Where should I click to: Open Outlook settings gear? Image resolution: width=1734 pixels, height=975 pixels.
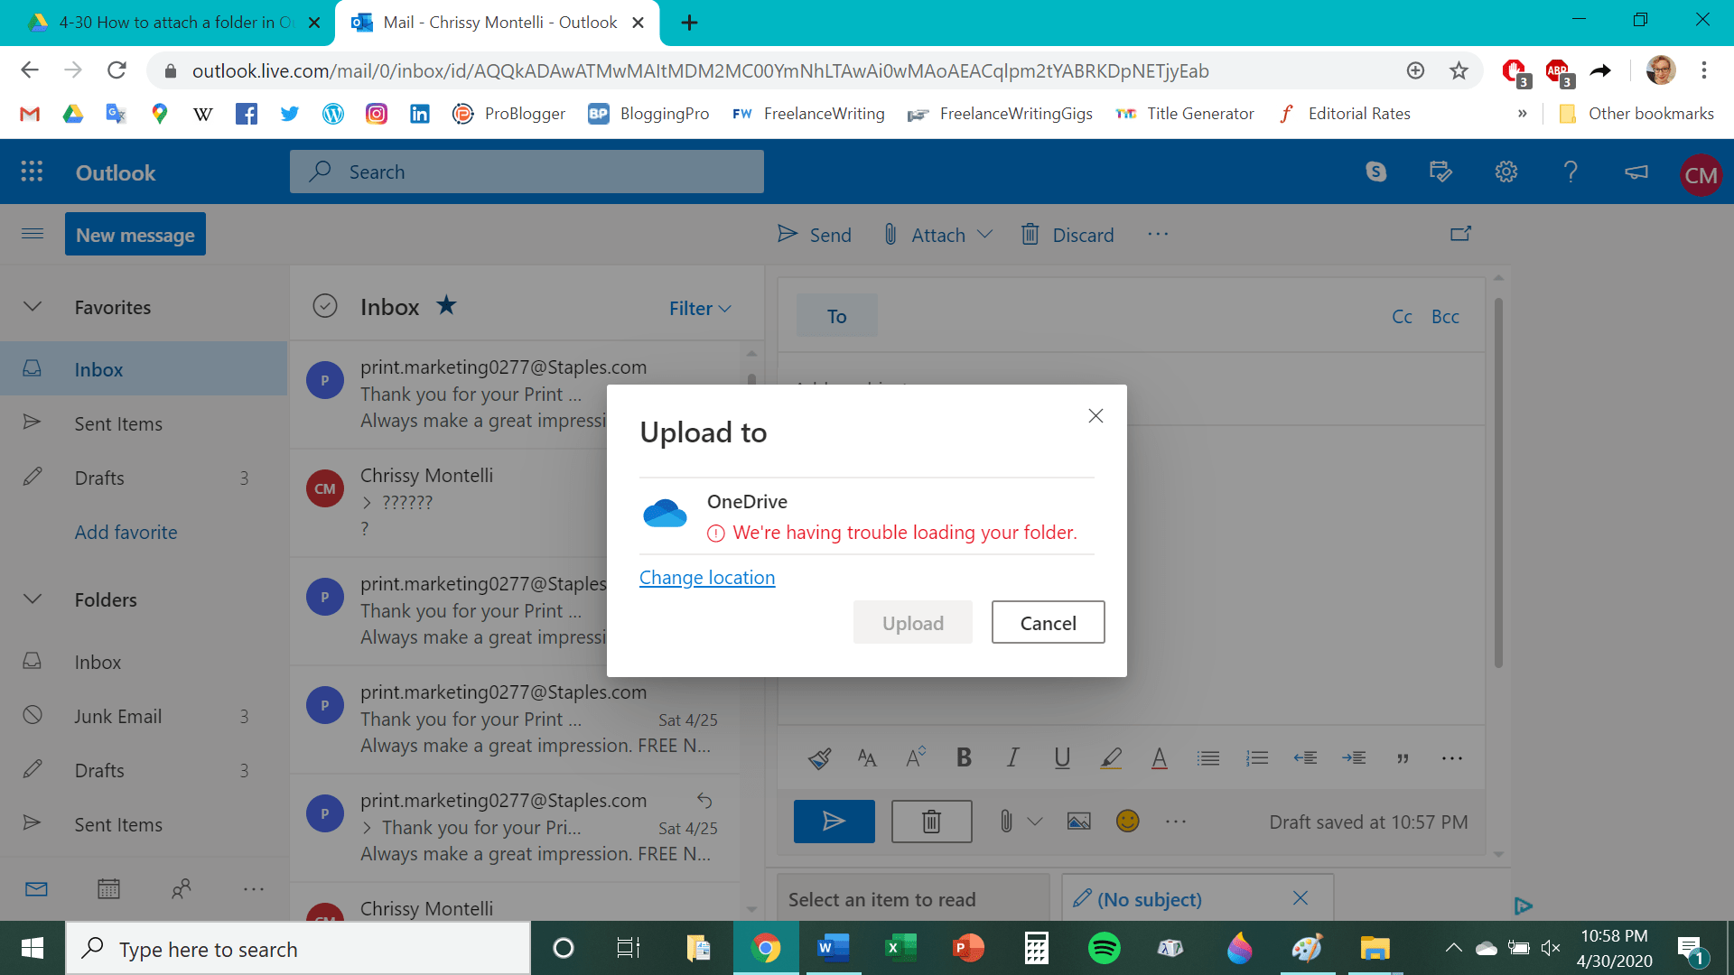pyautogui.click(x=1506, y=172)
